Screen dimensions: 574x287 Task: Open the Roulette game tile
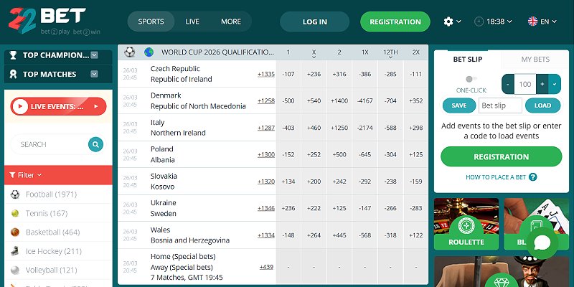point(466,224)
